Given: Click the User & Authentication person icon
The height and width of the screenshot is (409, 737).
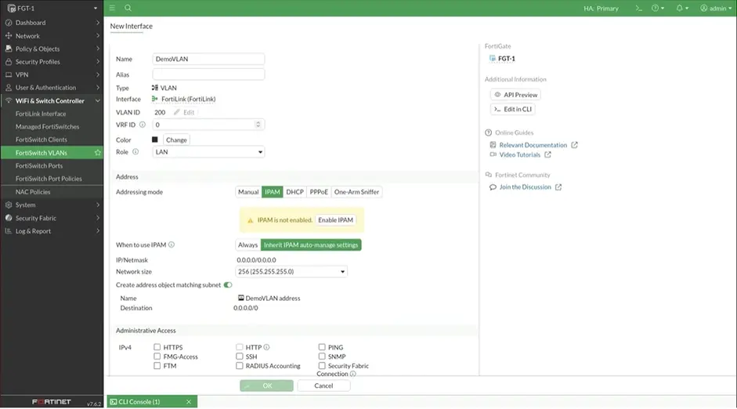Looking at the screenshot, I should 9,88.
